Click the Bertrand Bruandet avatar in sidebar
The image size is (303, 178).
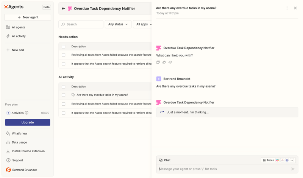(x=8, y=170)
